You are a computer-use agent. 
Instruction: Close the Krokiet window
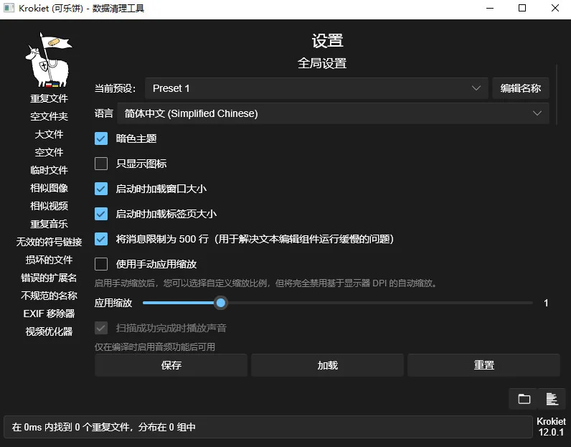click(555, 8)
